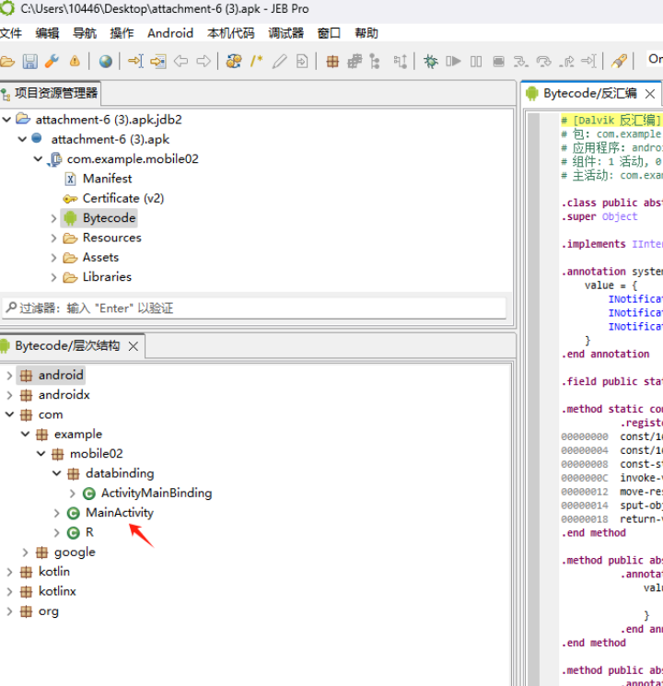Click the comment slash-star toolbar icon

click(x=256, y=62)
